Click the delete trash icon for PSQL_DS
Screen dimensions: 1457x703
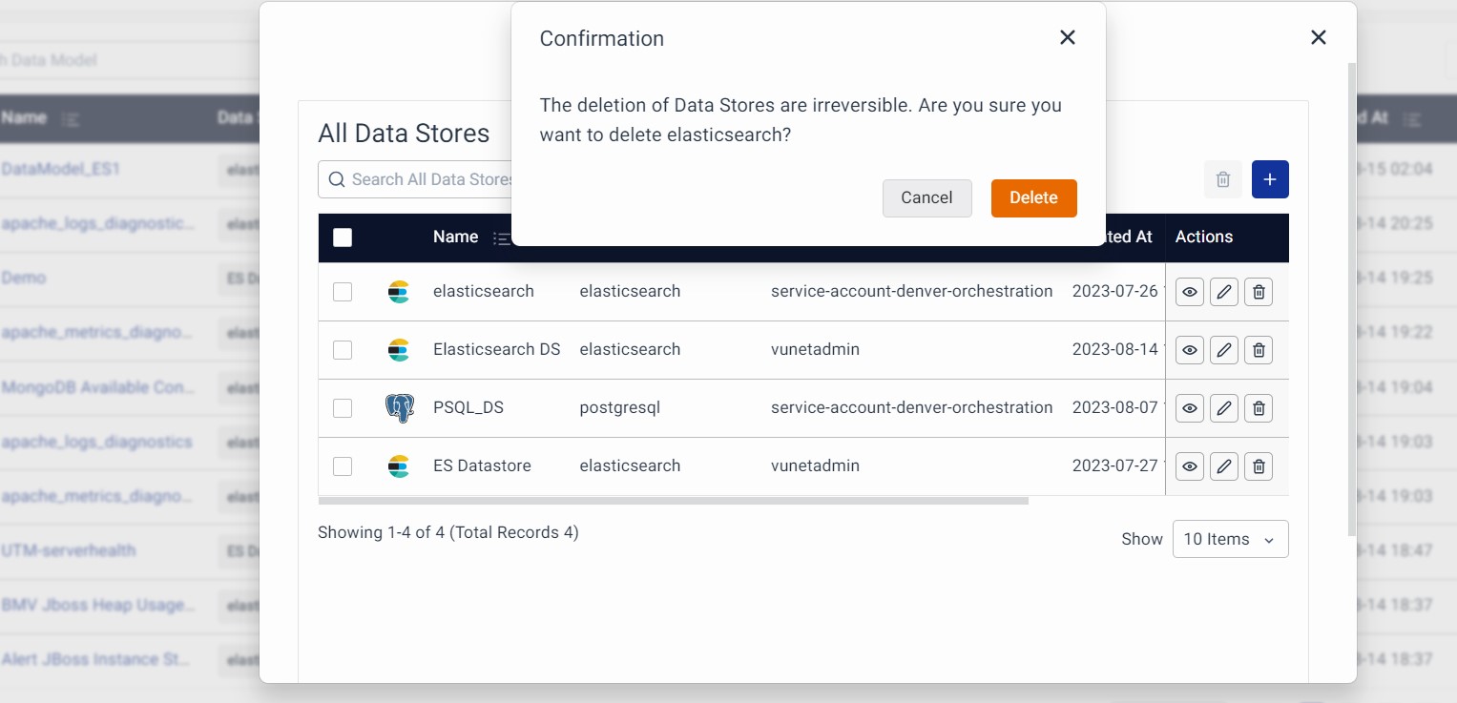click(x=1259, y=408)
